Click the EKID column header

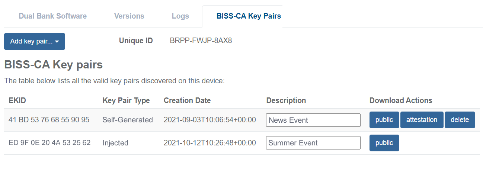point(17,100)
